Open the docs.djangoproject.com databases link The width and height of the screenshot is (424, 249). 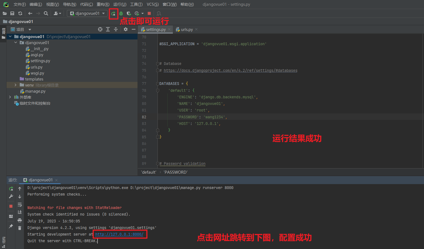pos(230,71)
